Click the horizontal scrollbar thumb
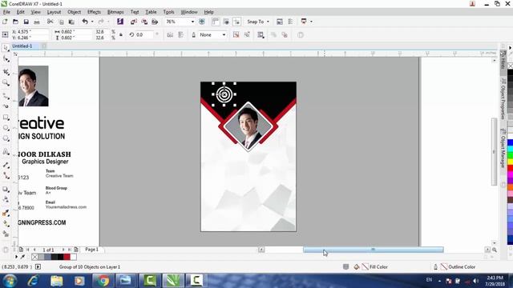513x288 pixels. (374, 250)
